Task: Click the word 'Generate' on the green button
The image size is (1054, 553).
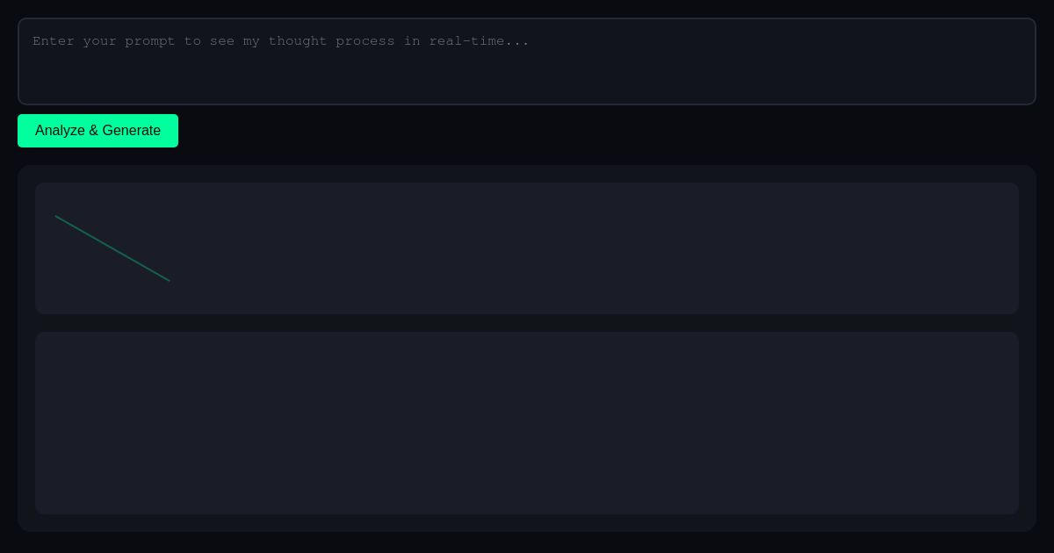Action: 131,131
